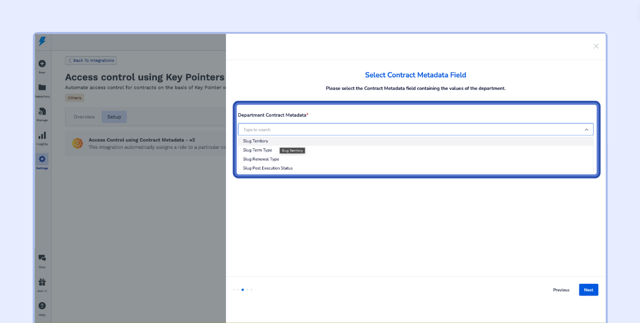Switch to the Overview tab
Screen dimensions: 640x323
tap(84, 117)
